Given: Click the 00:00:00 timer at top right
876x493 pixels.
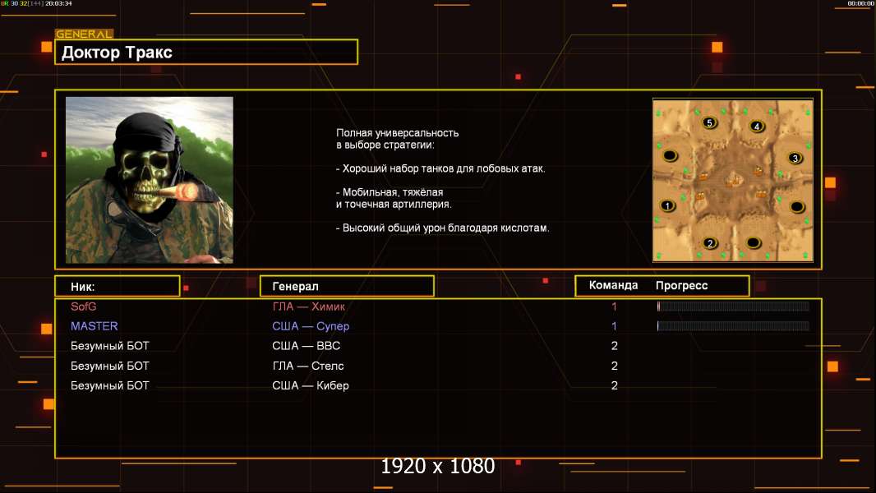Looking at the screenshot, I should 860,3.
